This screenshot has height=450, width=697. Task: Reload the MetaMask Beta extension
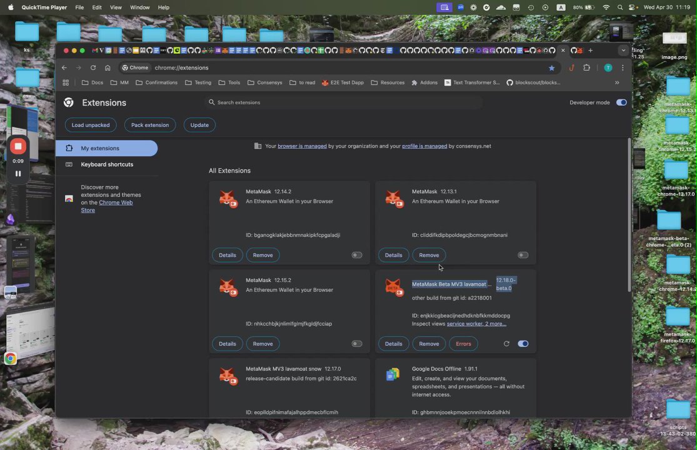coord(506,344)
